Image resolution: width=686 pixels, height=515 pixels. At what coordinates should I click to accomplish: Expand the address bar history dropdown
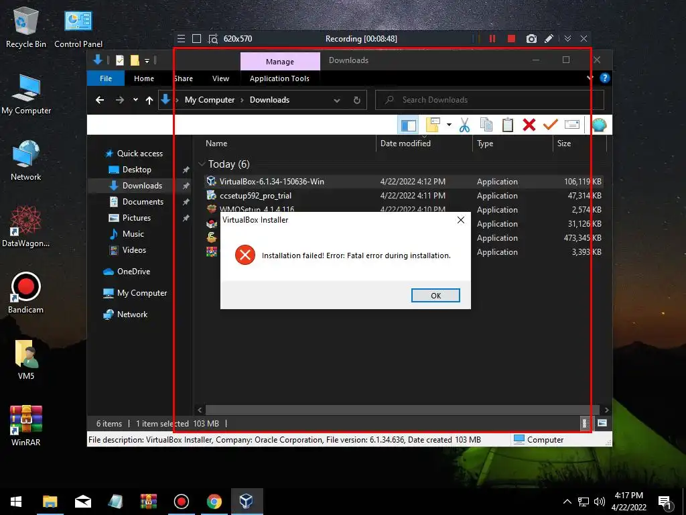click(x=337, y=101)
